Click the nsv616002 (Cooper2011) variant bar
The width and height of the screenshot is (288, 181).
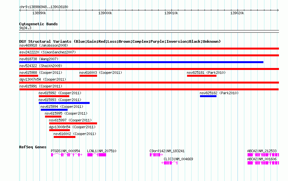[64, 137]
